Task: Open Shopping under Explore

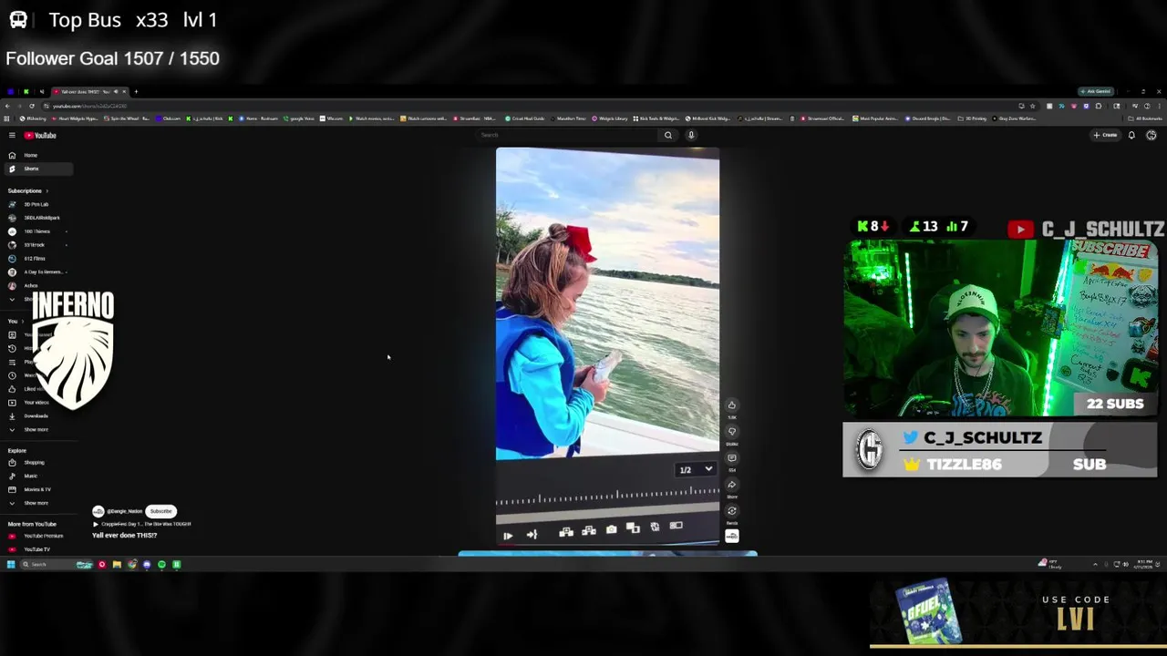Action: (x=36, y=463)
